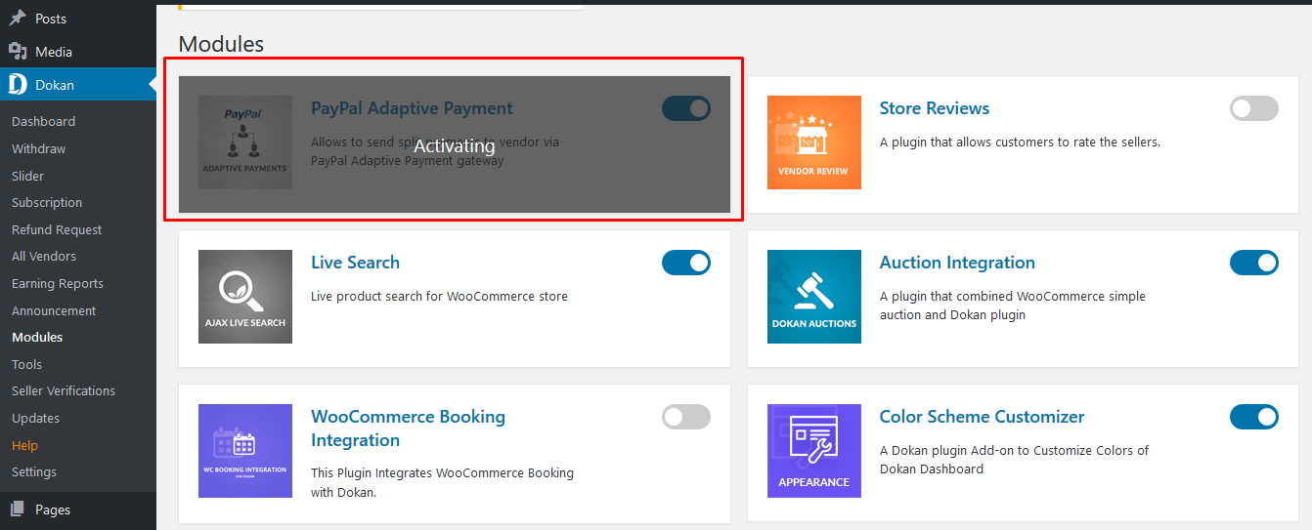This screenshot has width=1312, height=530.
Task: Click the Dokan logo icon
Action: [18, 85]
